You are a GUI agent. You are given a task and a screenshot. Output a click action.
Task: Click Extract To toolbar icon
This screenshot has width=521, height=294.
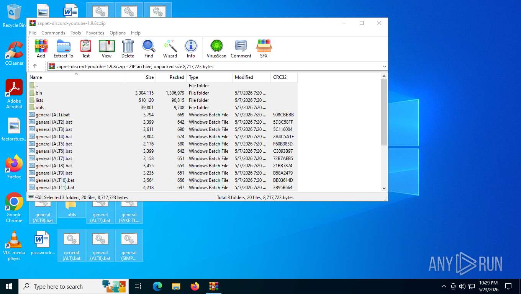[x=63, y=49]
